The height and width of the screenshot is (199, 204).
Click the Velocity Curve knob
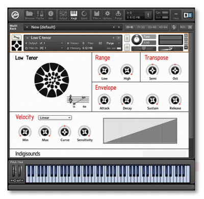65,132
